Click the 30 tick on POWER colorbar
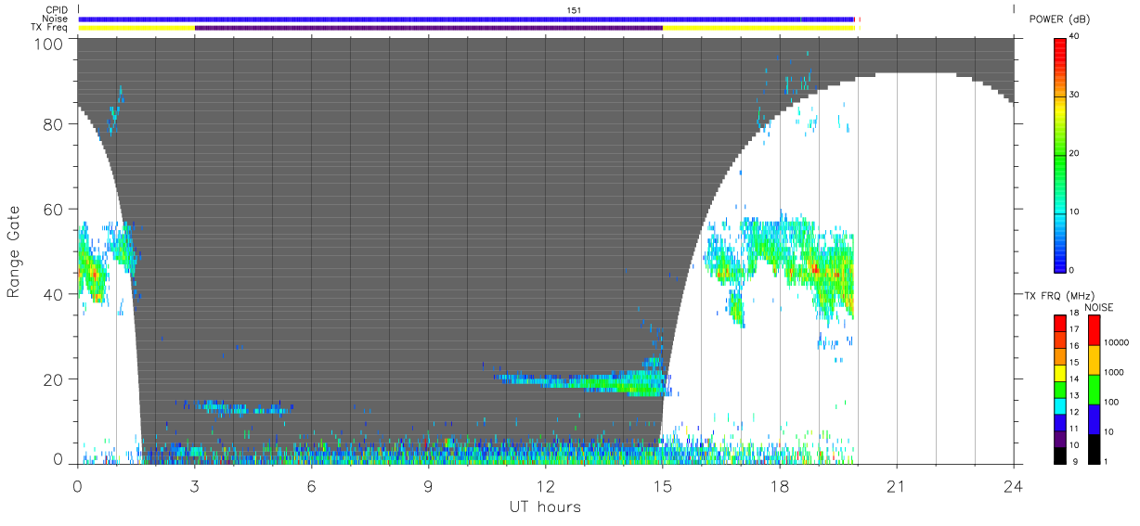Viewport: 1140px width, 526px height. point(1074,95)
